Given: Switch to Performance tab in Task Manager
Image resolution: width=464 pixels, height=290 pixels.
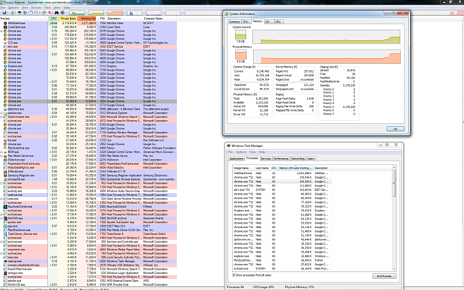Looking at the screenshot, I should (x=281, y=159).
